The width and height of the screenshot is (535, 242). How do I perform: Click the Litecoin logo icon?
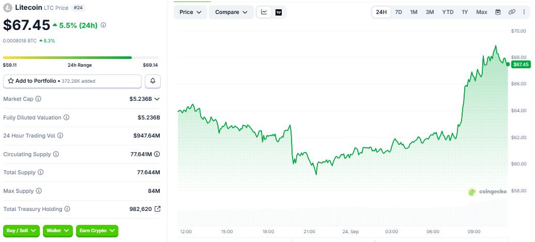pyautogui.click(x=8, y=8)
